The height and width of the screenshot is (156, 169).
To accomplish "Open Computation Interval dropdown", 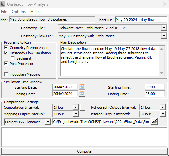I will [76, 107].
